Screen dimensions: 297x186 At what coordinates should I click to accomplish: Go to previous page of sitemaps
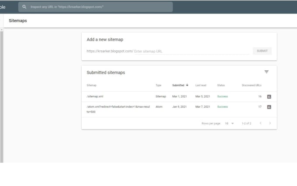tap(261, 123)
